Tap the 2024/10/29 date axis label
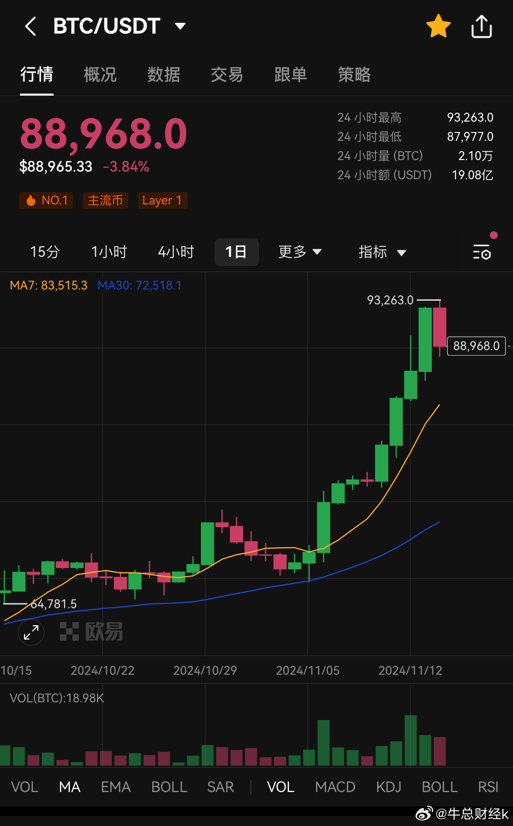The image size is (513, 826). pyautogui.click(x=205, y=670)
